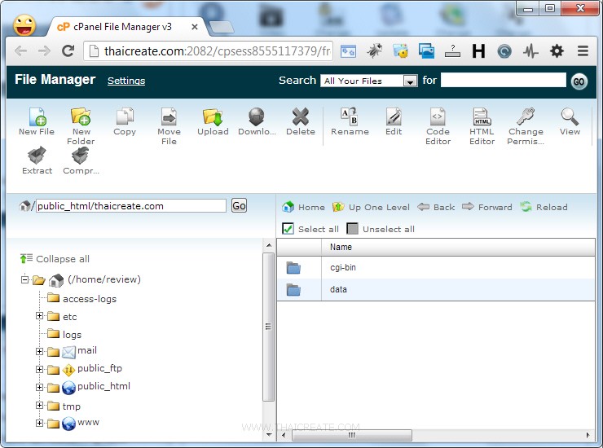This screenshot has width=603, height=448.
Task: Click the New File icon
Action: (37, 116)
